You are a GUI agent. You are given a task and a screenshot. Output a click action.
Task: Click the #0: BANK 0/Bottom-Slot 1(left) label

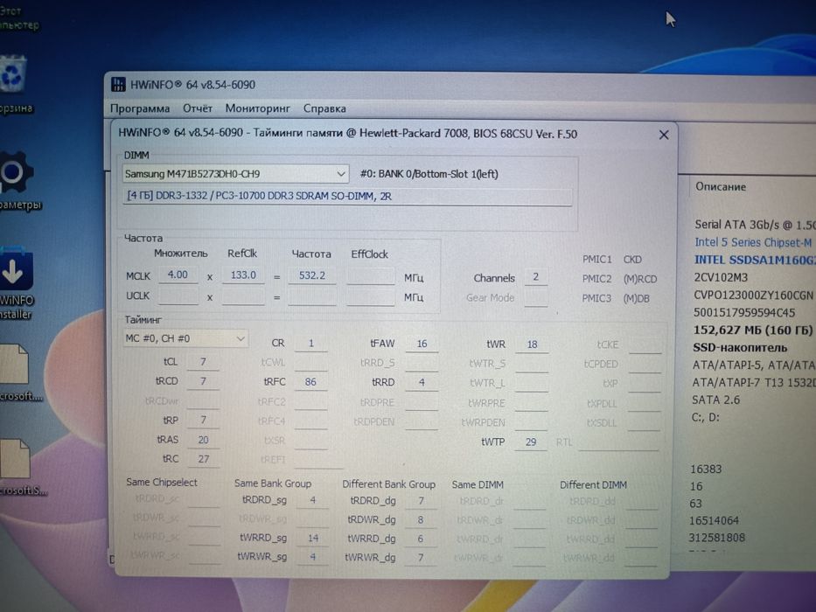(429, 174)
